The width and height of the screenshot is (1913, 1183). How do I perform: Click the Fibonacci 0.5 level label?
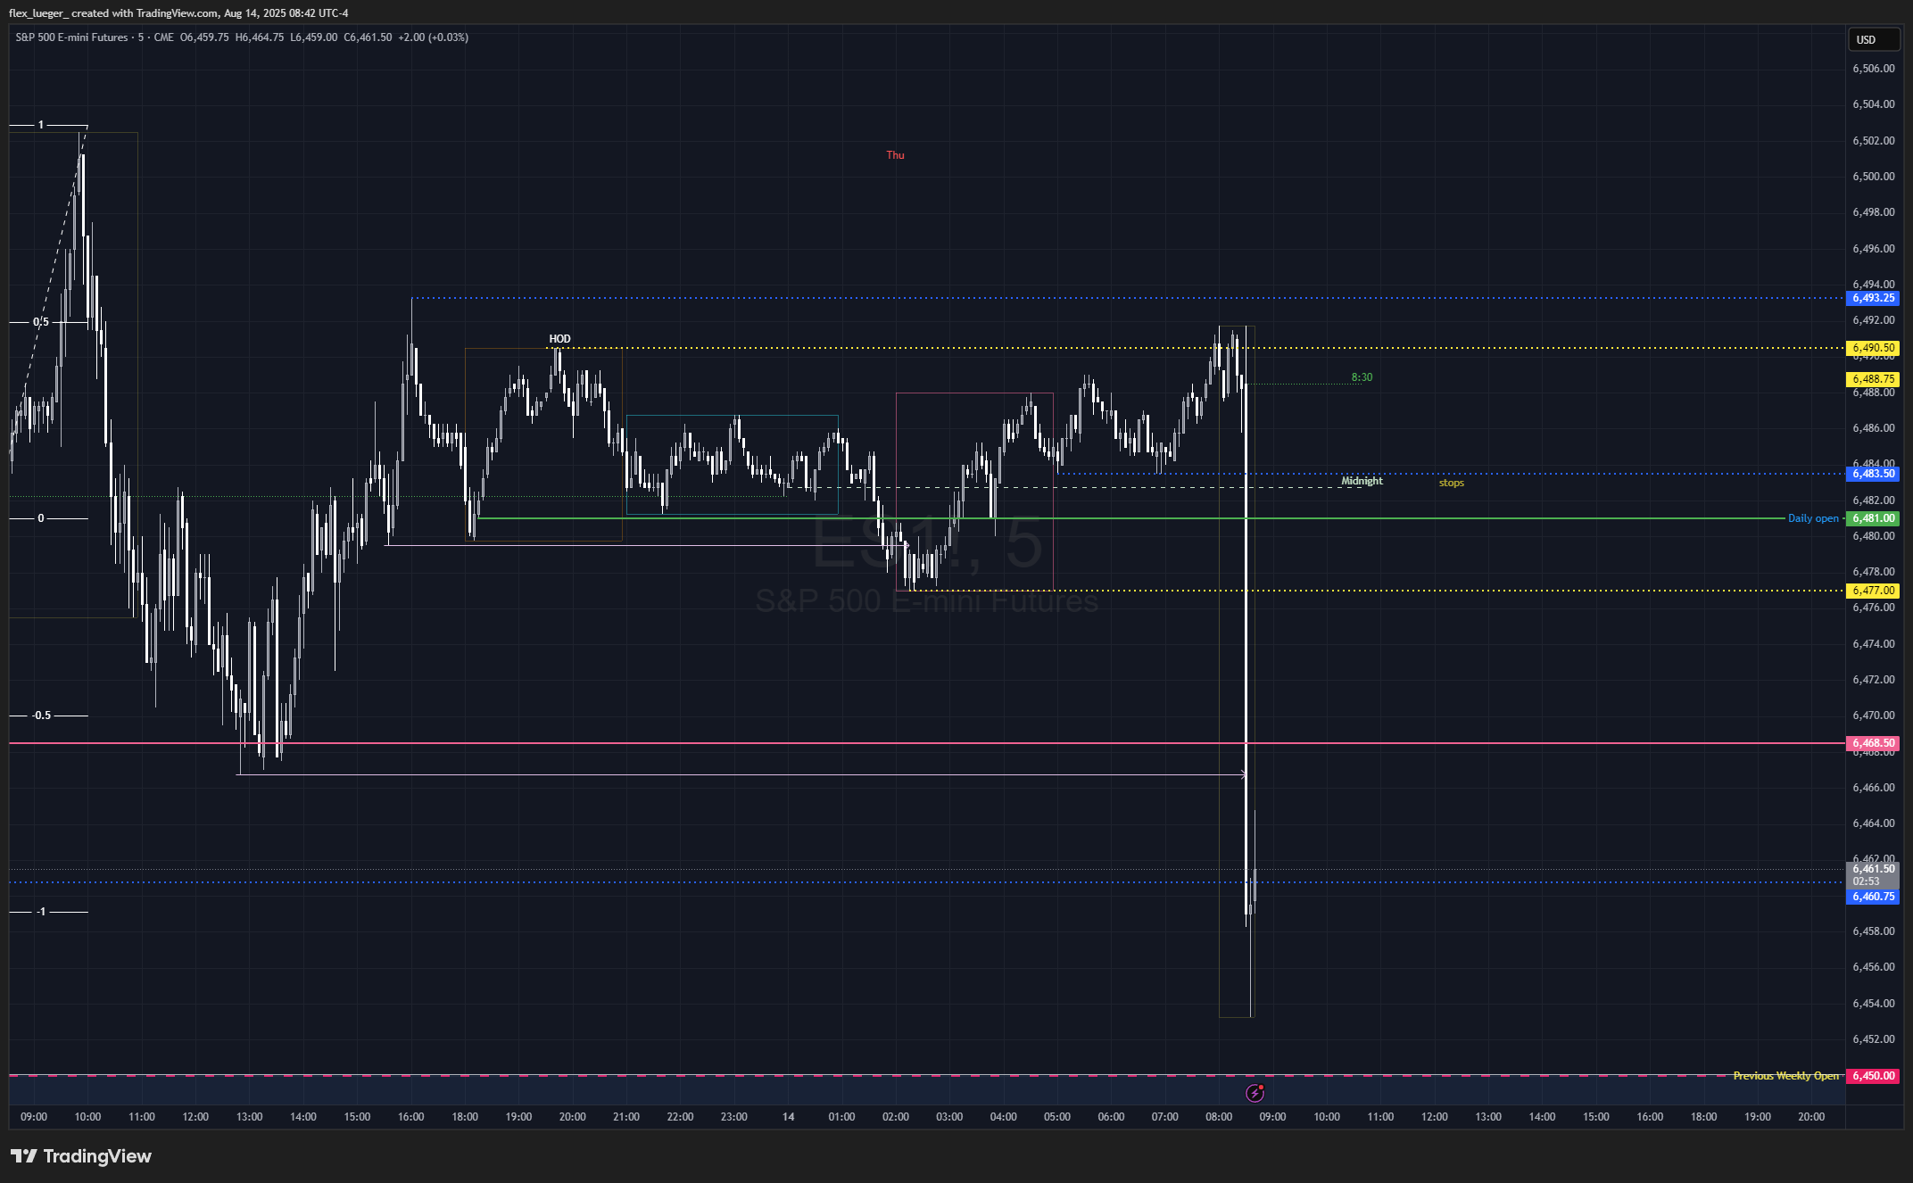(41, 322)
